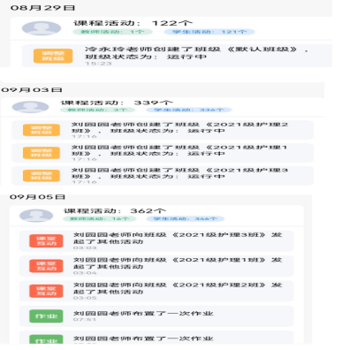Select the 教师活动: 3个 pill
The image size is (341, 350).
pyautogui.click(x=97, y=110)
